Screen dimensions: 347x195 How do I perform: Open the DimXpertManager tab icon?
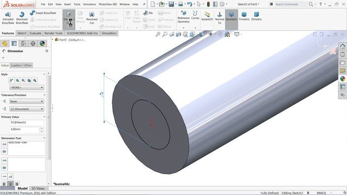click(33, 43)
